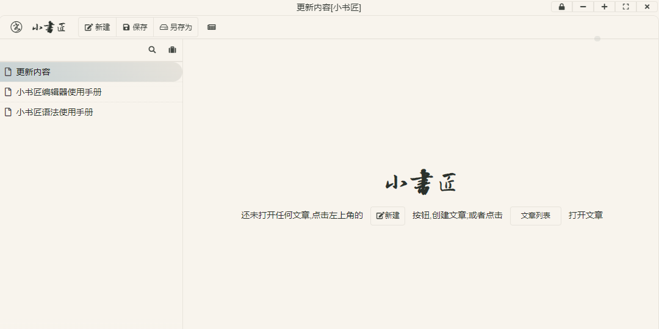Image resolution: width=659 pixels, height=329 pixels.
Task: Click file icon beside 更新内容
Action: click(7, 72)
